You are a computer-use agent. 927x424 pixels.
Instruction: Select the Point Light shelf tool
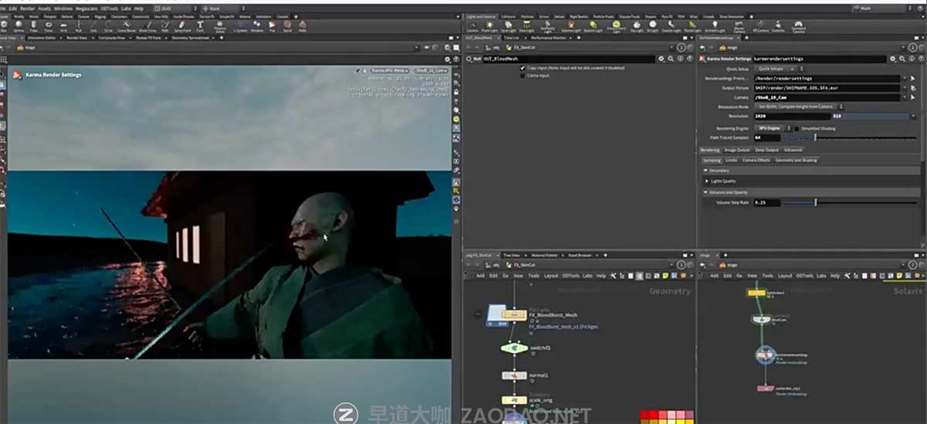489,27
